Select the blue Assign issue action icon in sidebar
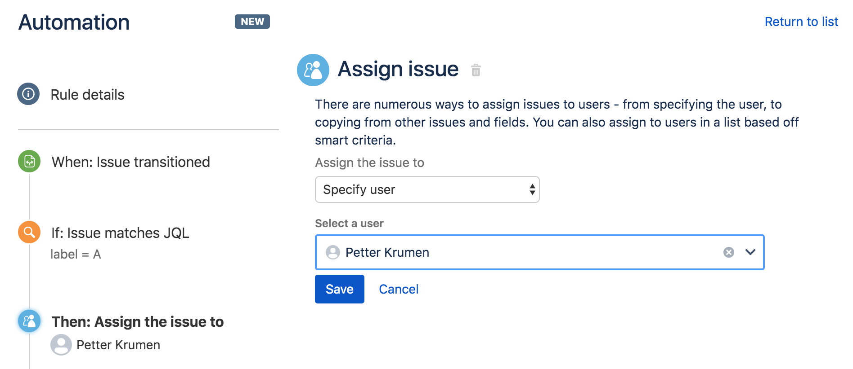The width and height of the screenshot is (853, 369). (28, 321)
